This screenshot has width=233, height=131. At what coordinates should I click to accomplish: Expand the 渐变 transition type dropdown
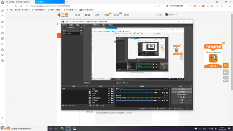70,31
